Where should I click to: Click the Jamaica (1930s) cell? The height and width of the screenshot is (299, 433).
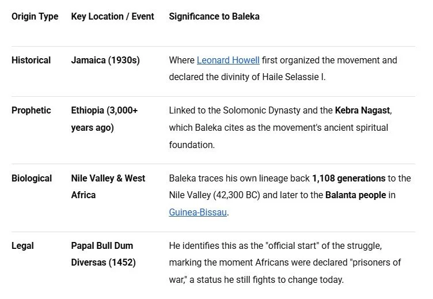pyautogui.click(x=105, y=60)
